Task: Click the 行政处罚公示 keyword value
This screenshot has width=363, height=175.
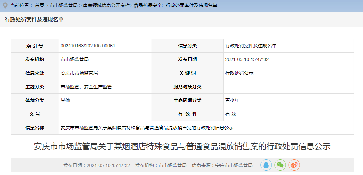Action: coord(239,73)
